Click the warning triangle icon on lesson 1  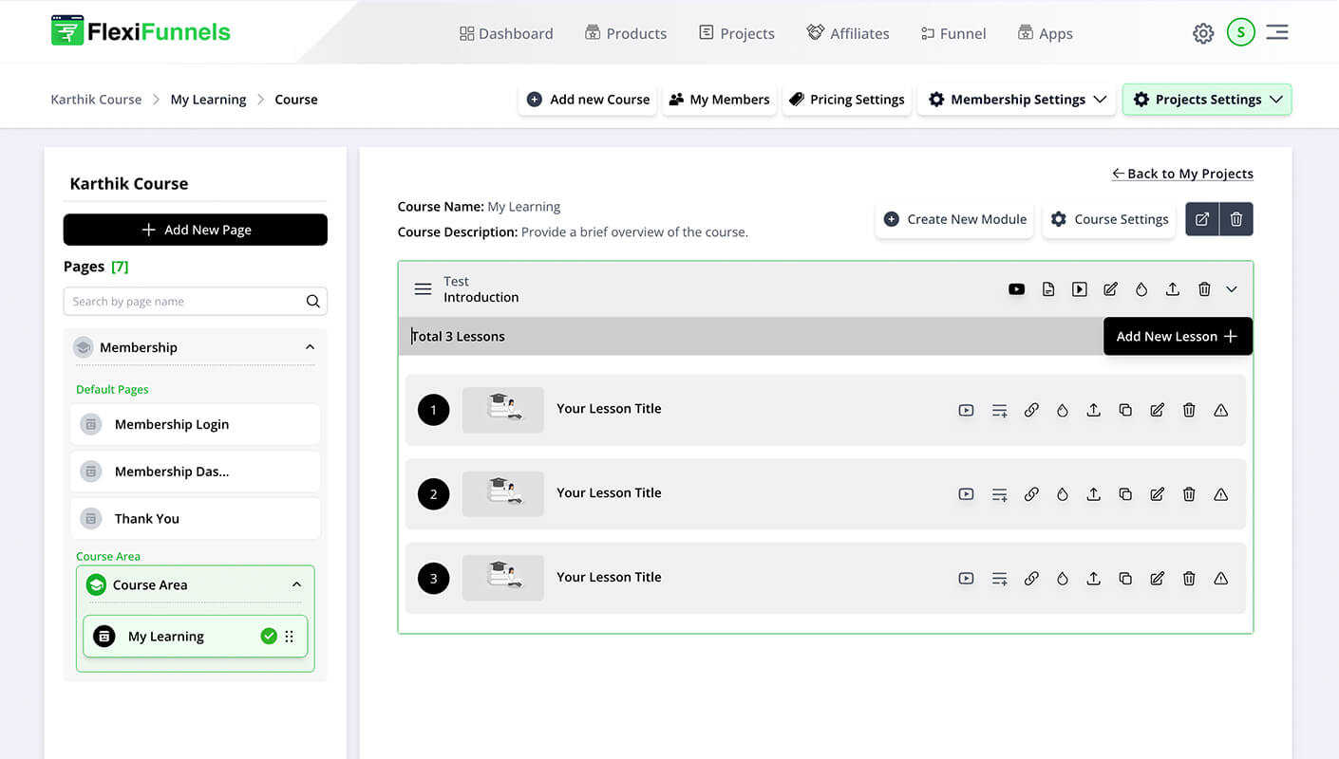(1221, 410)
